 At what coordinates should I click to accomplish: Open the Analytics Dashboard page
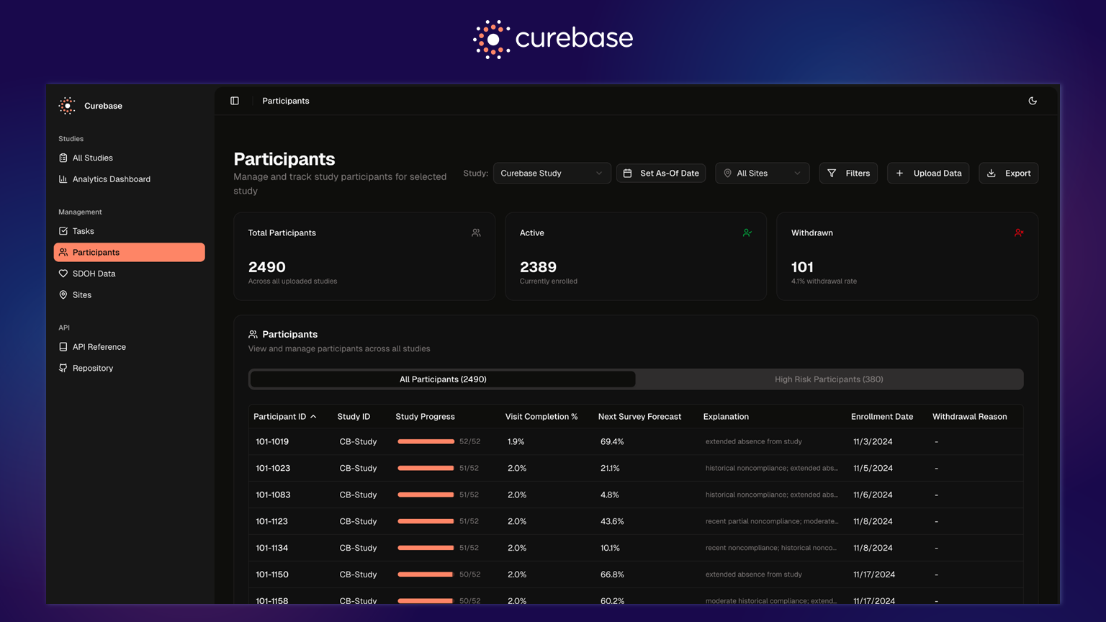point(111,179)
